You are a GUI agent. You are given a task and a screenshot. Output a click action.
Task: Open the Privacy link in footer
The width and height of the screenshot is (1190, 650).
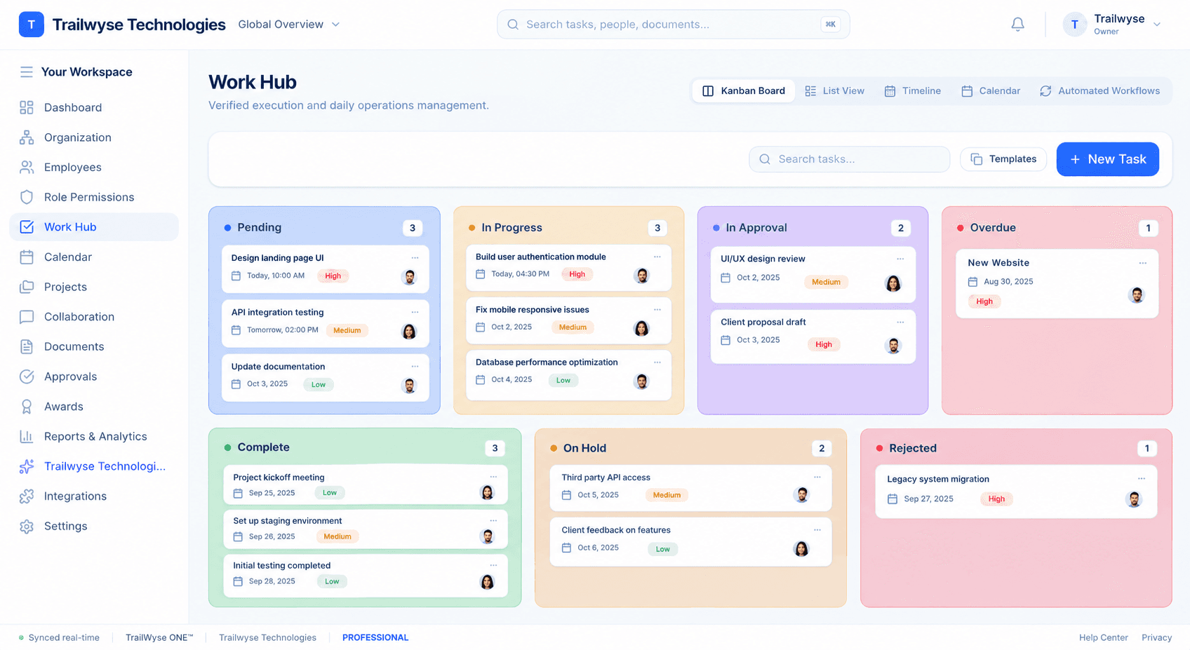[1156, 637]
